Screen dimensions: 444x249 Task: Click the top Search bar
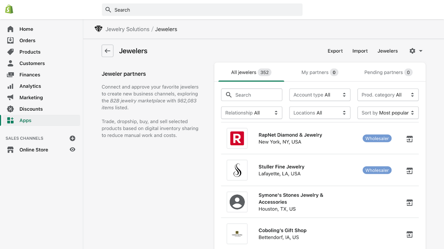[202, 10]
